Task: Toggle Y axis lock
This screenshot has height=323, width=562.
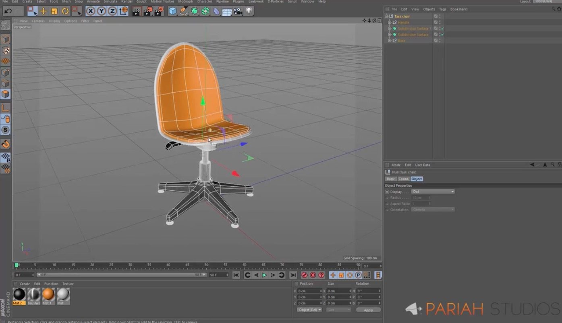Action: coord(102,11)
